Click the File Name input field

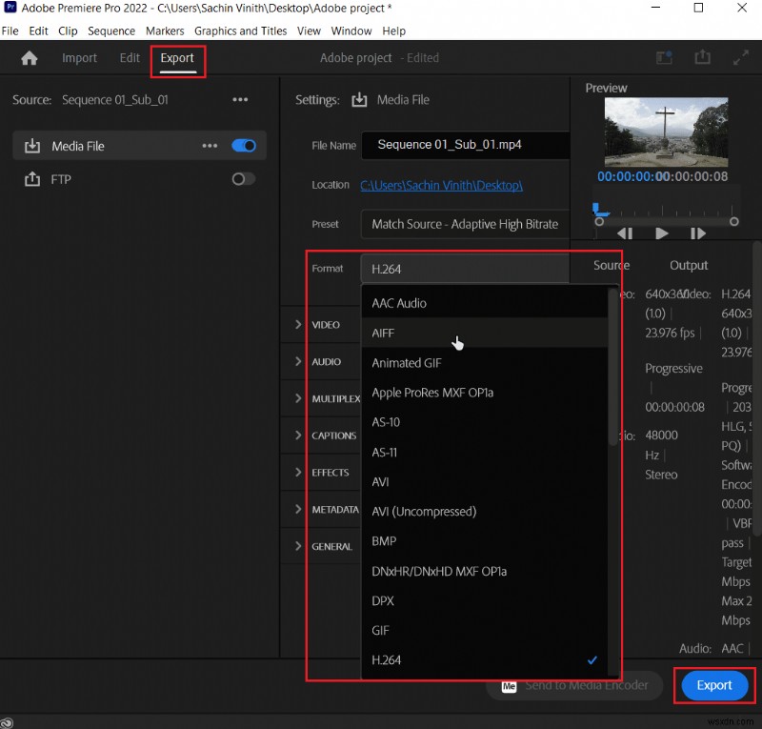[x=465, y=146]
